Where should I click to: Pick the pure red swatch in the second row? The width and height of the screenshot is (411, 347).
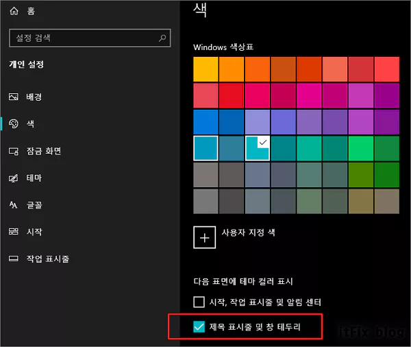pos(232,95)
